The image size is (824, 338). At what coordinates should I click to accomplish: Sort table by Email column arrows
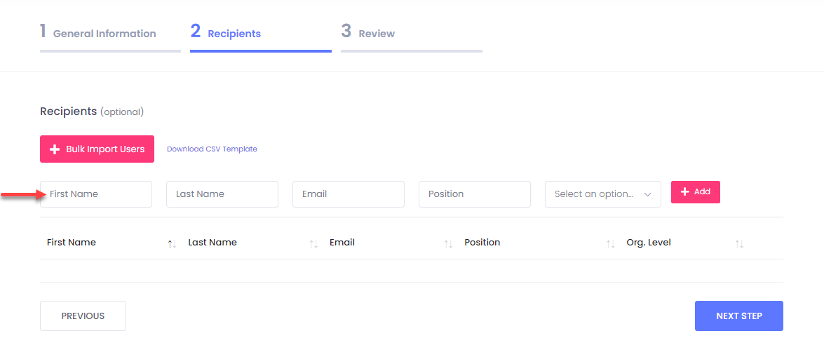click(448, 244)
